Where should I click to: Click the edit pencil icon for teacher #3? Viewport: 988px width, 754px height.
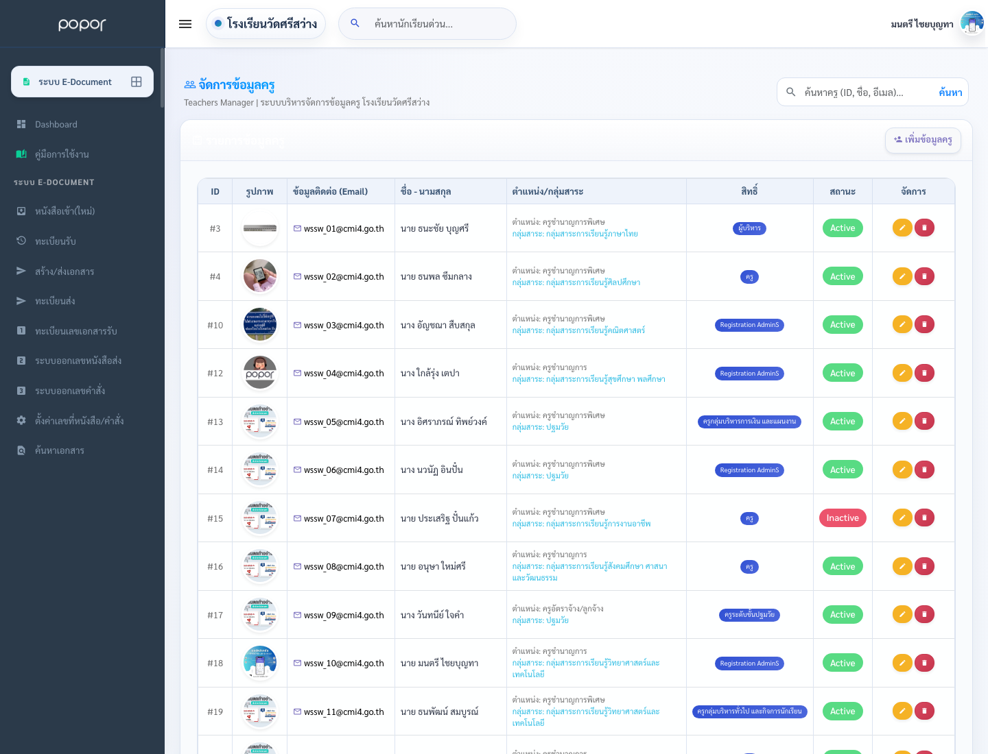[x=902, y=228]
